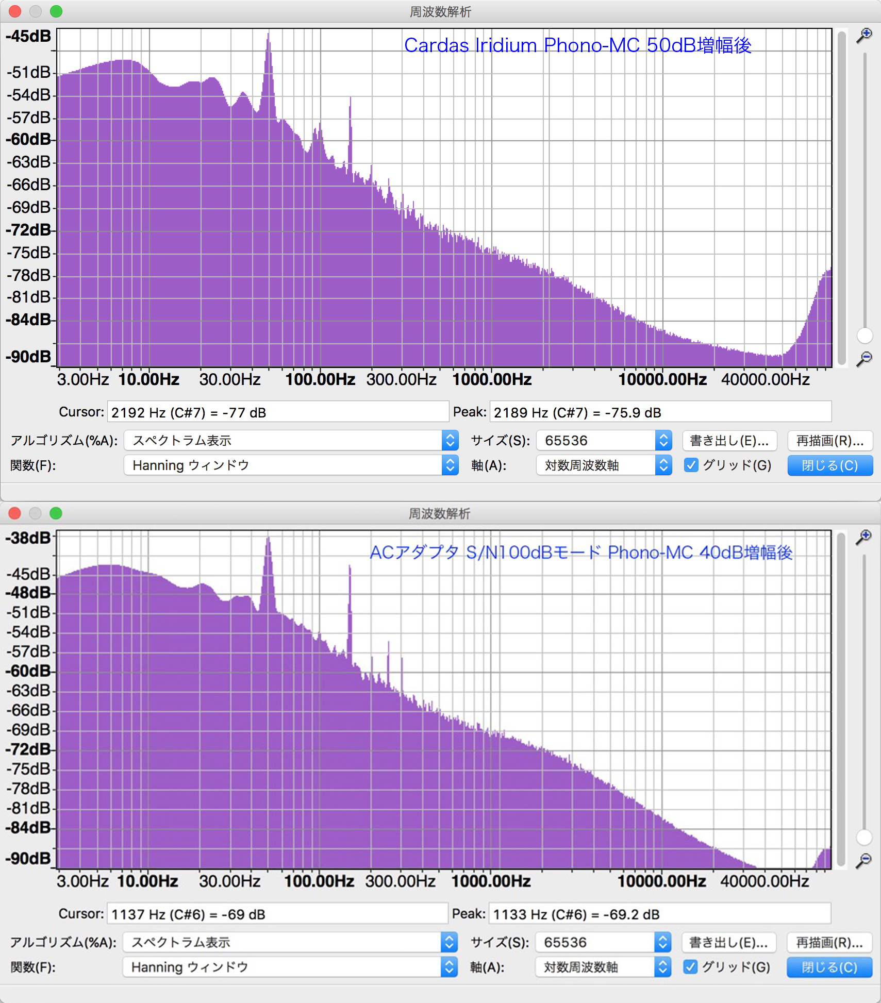The width and height of the screenshot is (881, 1003).
Task: Click the Cardas Iridium Phono-MC 50dB増幅後 label
Action: [577, 45]
